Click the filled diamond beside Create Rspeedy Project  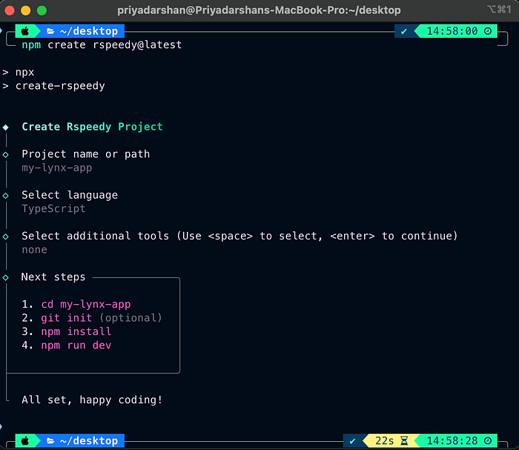click(x=6, y=128)
